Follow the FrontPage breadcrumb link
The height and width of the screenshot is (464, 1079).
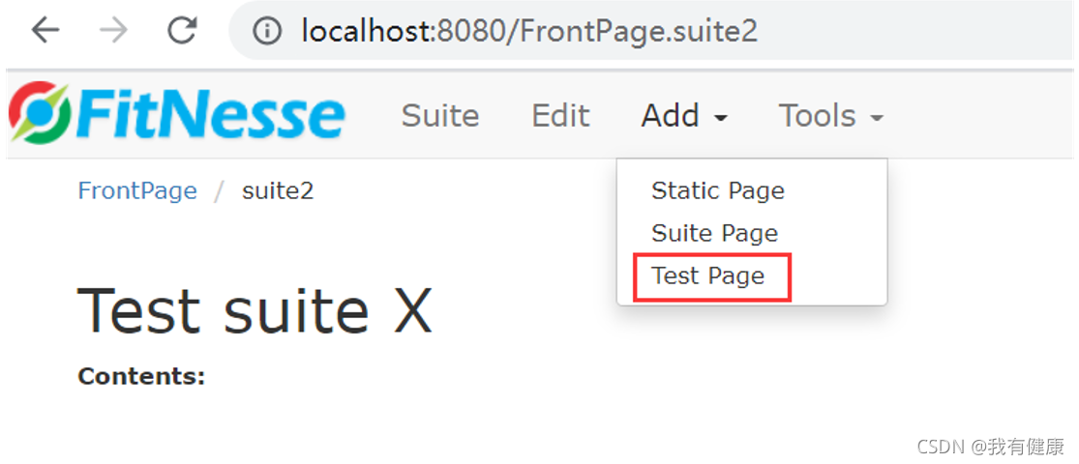click(137, 190)
